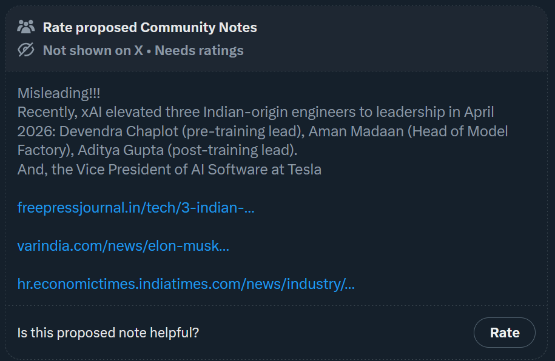Click 'Aditya Gupta (post-training lead)' text
The height and width of the screenshot is (361, 555).
click(x=187, y=150)
